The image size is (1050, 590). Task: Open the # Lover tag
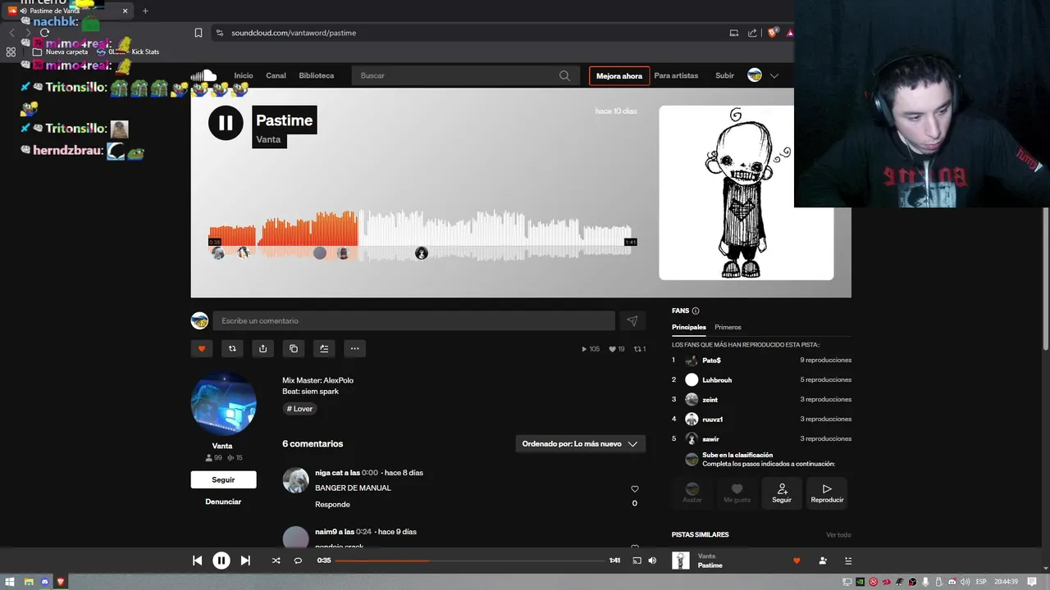(x=299, y=409)
